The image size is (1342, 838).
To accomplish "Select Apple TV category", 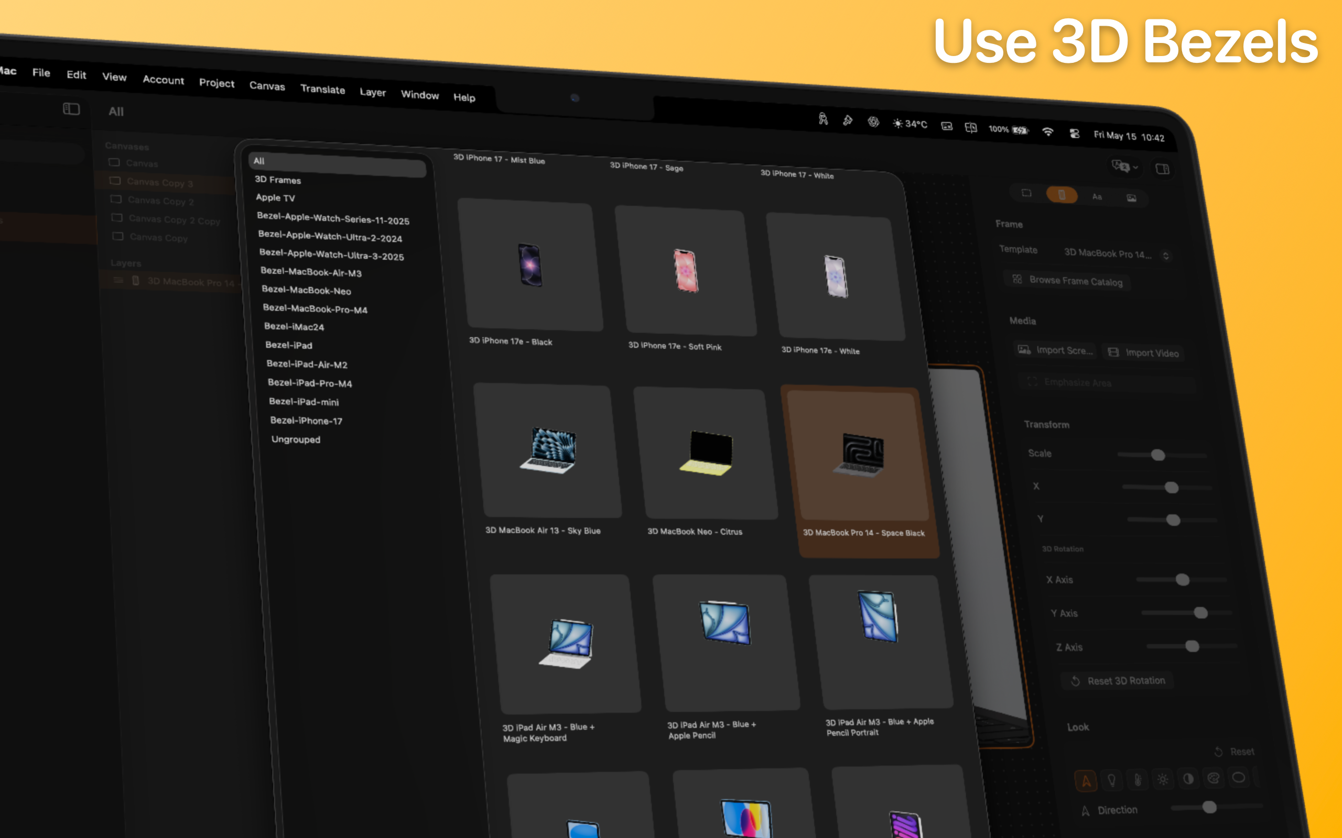I will [x=275, y=198].
